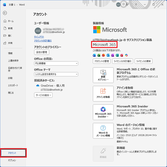
Task: Click the feedback person icon in title bar
Action: [x=127, y=5]
